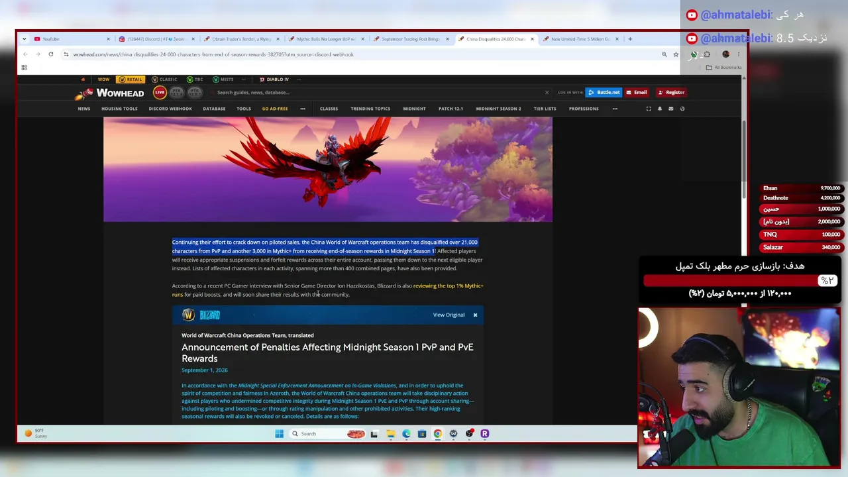Image resolution: width=848 pixels, height=477 pixels.
Task: Open the Midnight Special Enforcement Announcement link
Action: tap(317, 385)
